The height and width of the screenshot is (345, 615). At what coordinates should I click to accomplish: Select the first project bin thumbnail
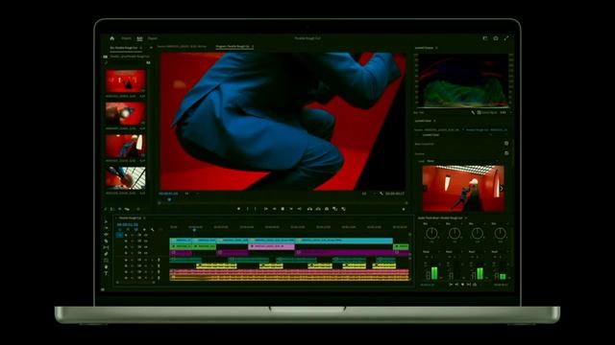tap(126, 80)
